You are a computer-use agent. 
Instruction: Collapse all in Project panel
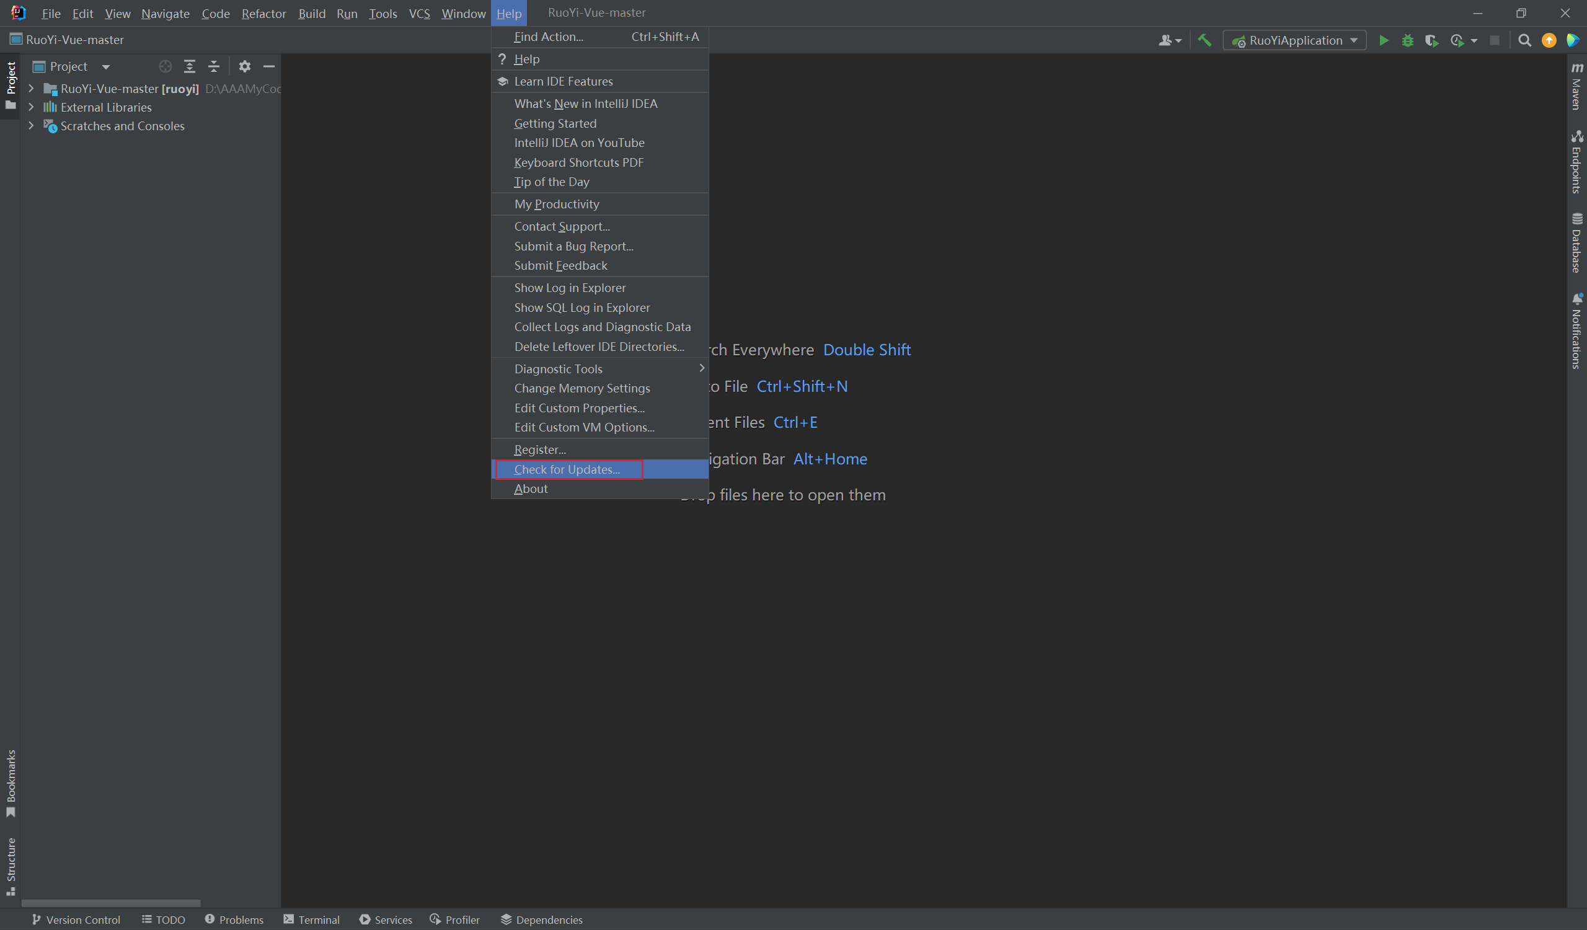[x=214, y=66]
